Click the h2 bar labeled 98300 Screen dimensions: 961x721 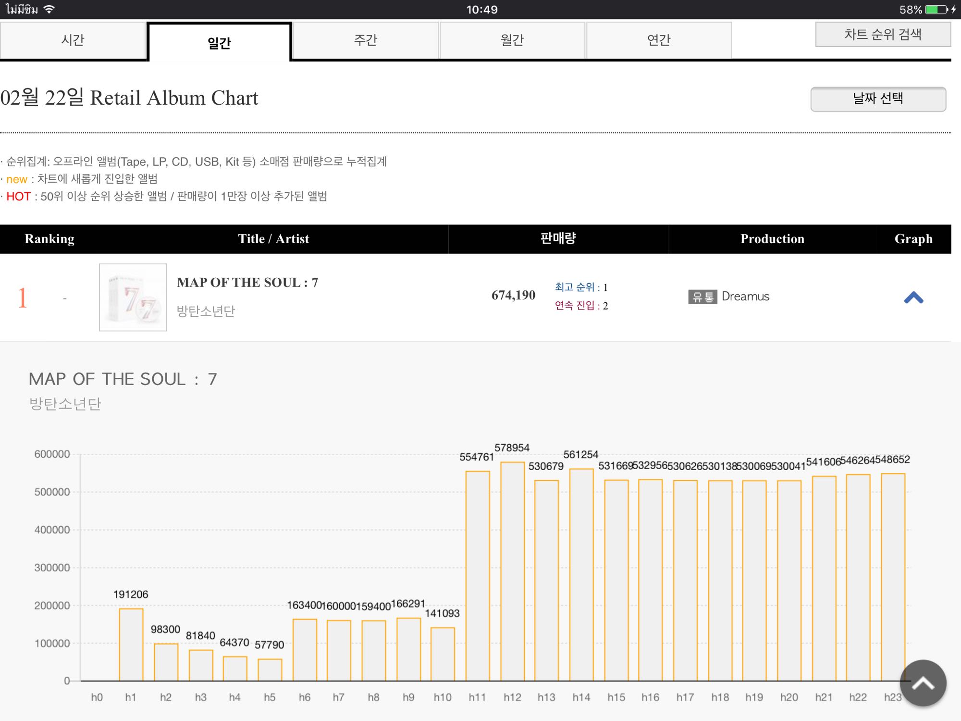point(166,662)
